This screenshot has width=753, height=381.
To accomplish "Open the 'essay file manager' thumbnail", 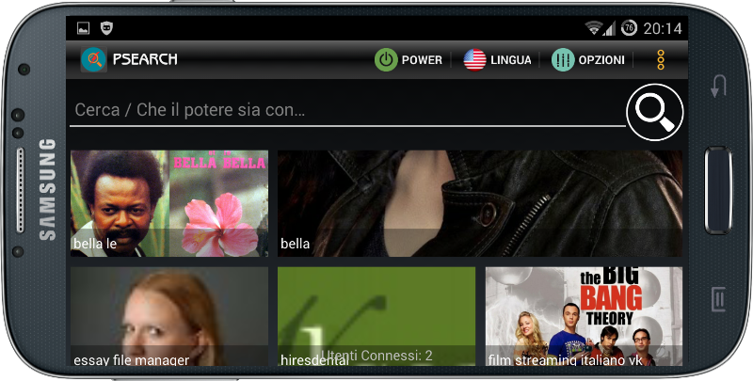I will (169, 317).
